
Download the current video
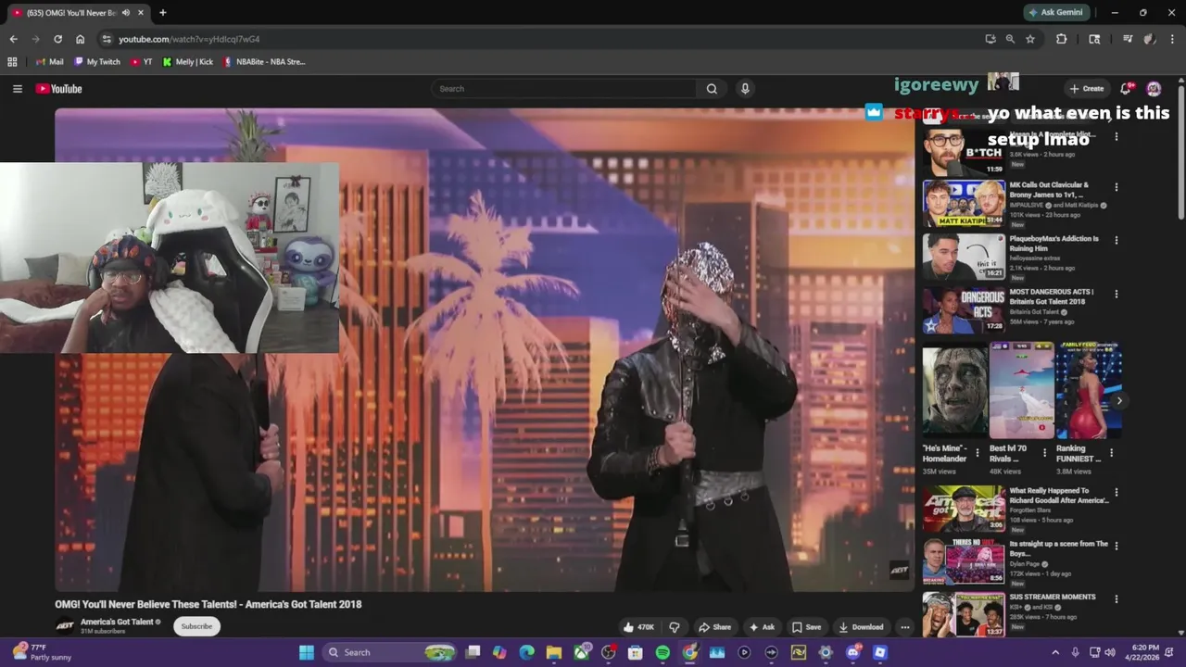pos(862,627)
